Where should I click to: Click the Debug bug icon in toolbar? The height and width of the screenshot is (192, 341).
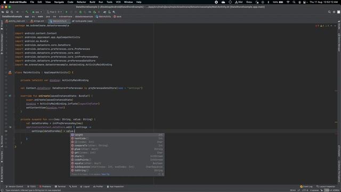coord(80,12)
